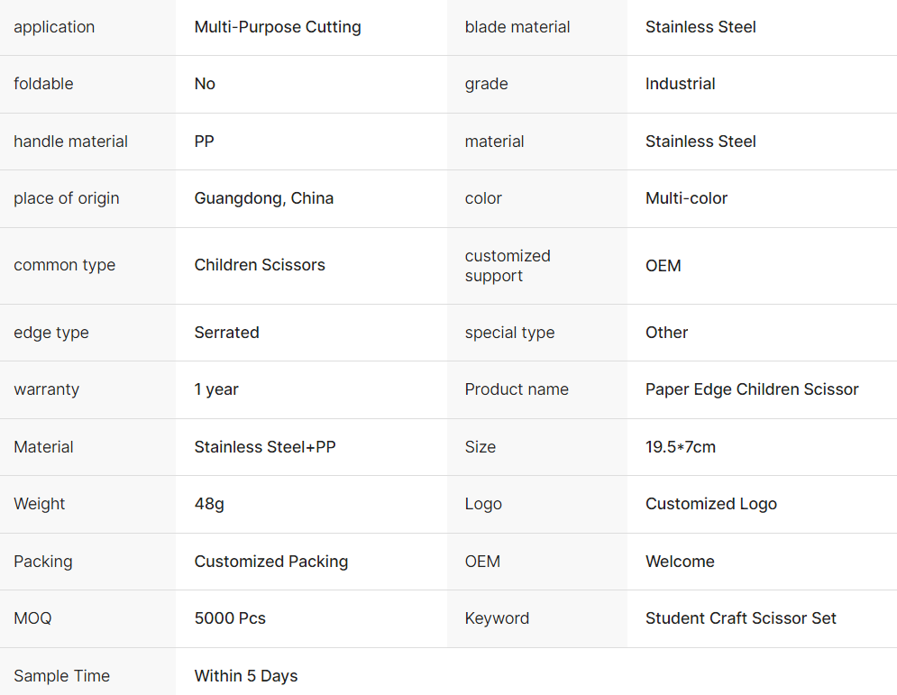Screen dimensions: 897x695
Task: Click the 'handle material' attribute label
Action: (x=71, y=142)
